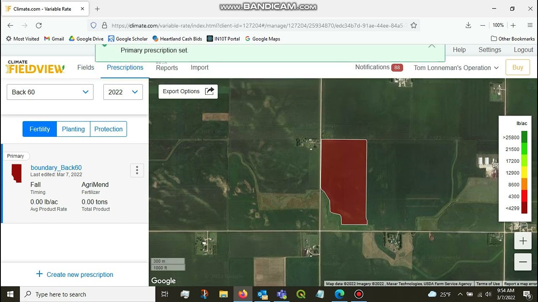The image size is (538, 302).
Task: Open the three-dot menu for boundary_Back60
Action: tap(137, 170)
